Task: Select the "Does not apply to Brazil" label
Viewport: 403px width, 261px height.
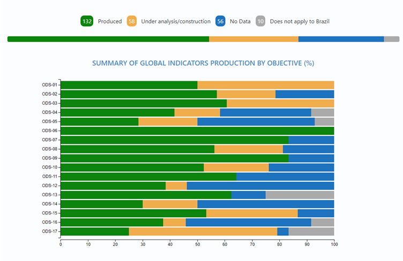Action: tap(300, 21)
